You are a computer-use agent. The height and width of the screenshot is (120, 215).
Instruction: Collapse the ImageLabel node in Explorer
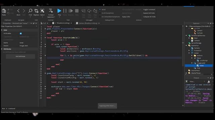pyautogui.click(x=192, y=63)
